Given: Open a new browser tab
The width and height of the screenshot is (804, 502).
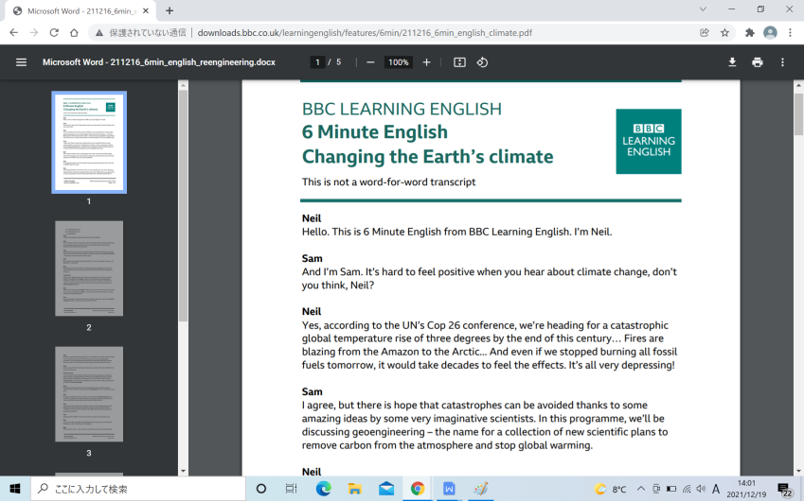Looking at the screenshot, I should tap(170, 10).
